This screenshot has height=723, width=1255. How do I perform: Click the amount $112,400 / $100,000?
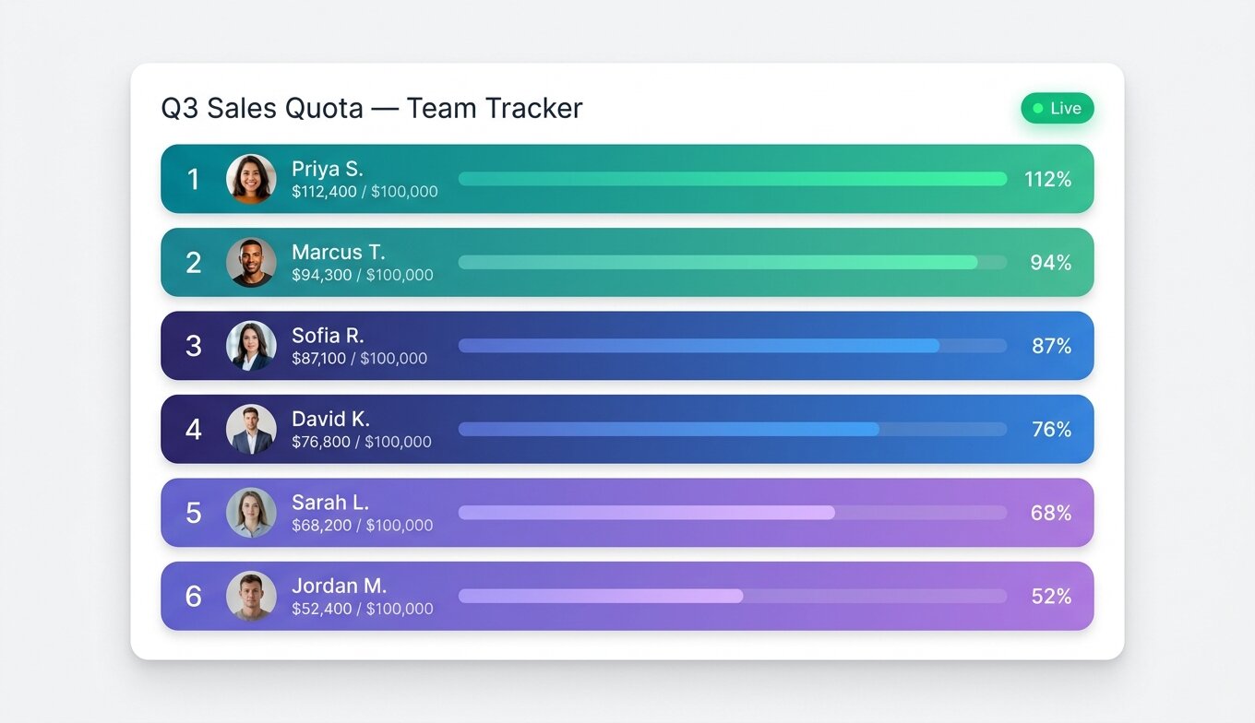click(x=365, y=192)
